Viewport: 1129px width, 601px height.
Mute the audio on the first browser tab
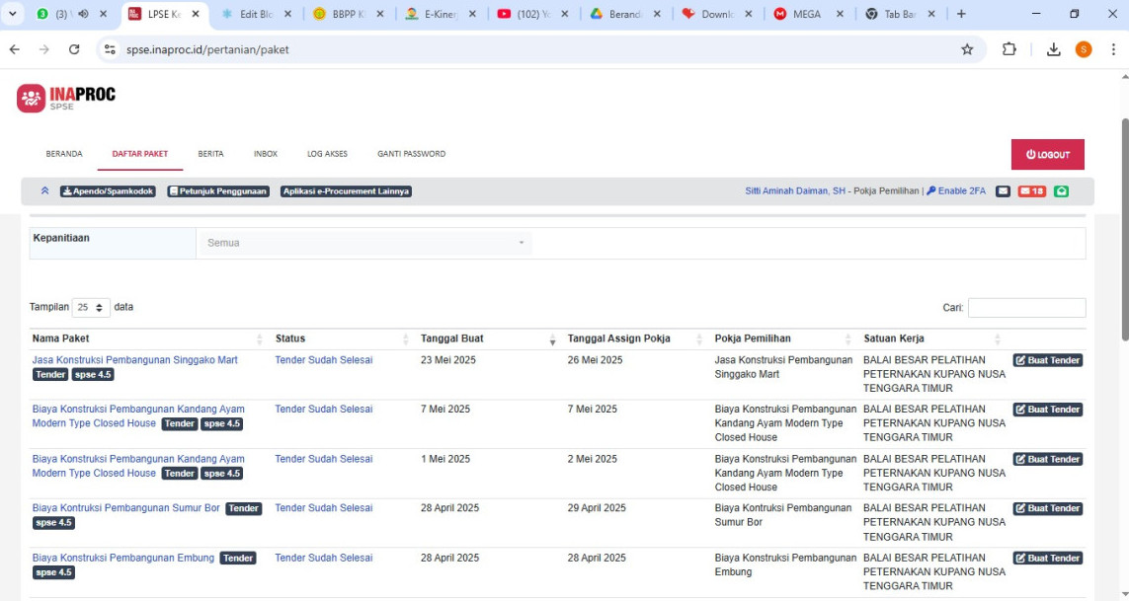coord(83,15)
